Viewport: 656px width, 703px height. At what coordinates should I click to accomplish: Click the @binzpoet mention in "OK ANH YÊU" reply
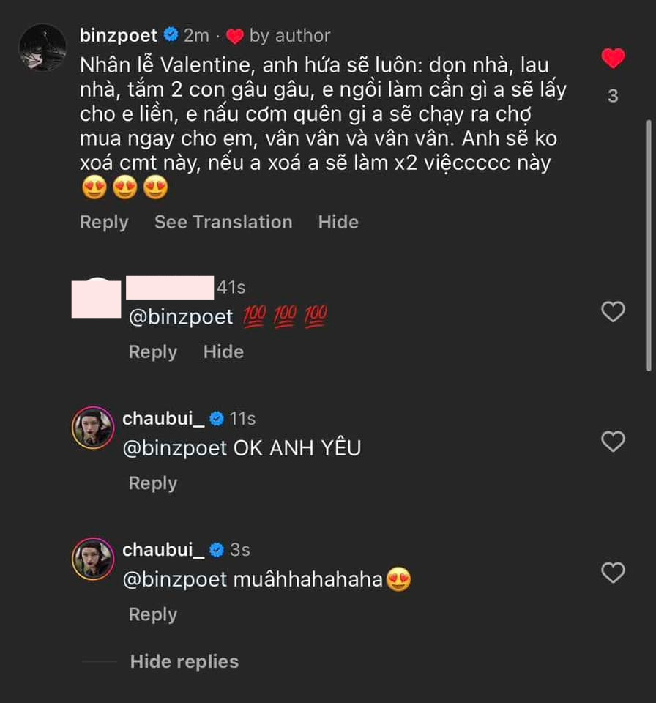(x=175, y=448)
